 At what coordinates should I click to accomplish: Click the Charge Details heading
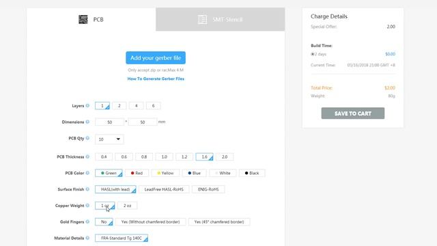329,16
